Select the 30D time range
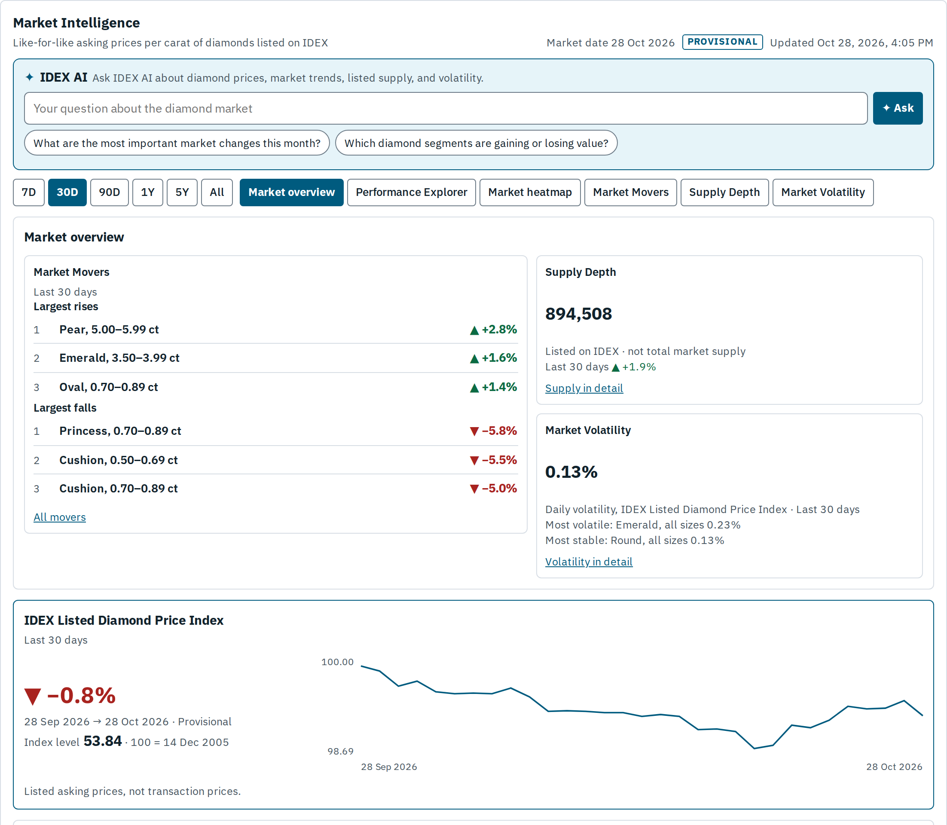This screenshot has width=947, height=825. coord(67,192)
